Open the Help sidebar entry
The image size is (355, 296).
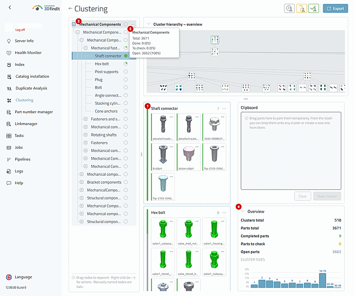19,183
